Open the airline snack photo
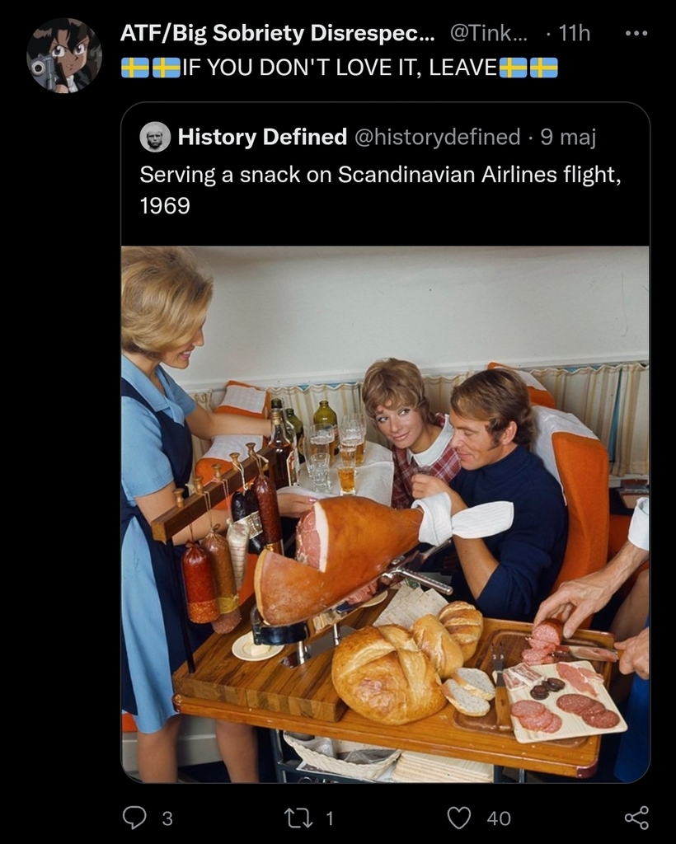The width and height of the screenshot is (676, 844). [385, 513]
